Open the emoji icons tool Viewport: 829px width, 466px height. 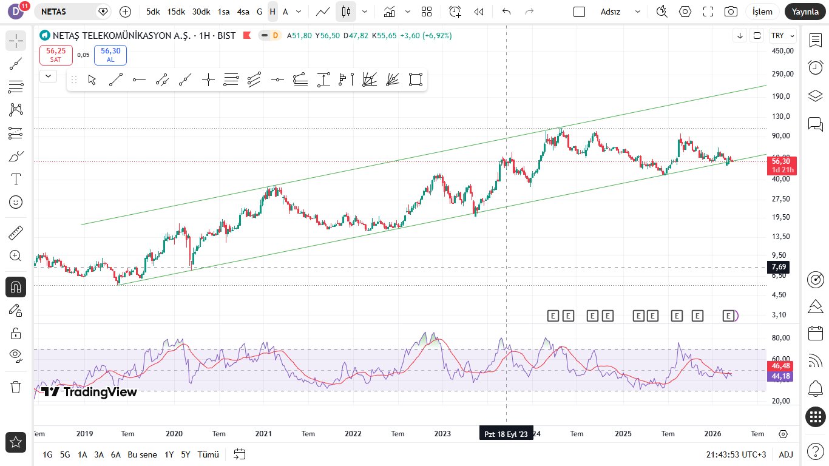[x=16, y=202]
